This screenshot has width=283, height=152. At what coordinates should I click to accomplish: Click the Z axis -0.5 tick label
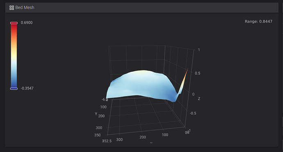[x=193, y=113]
